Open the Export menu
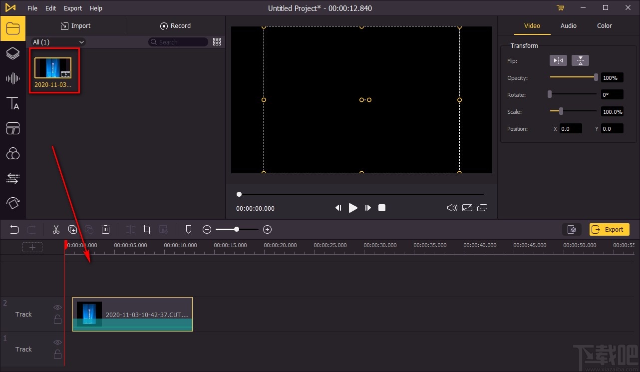 point(73,8)
